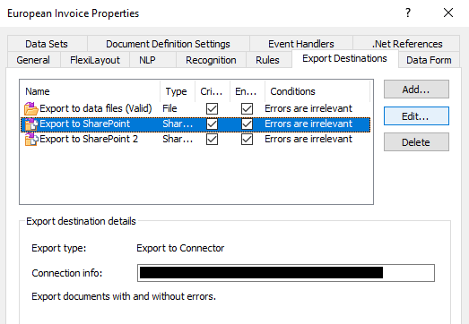Click the Add... button
Screen dimensions: 469x324
416,90
